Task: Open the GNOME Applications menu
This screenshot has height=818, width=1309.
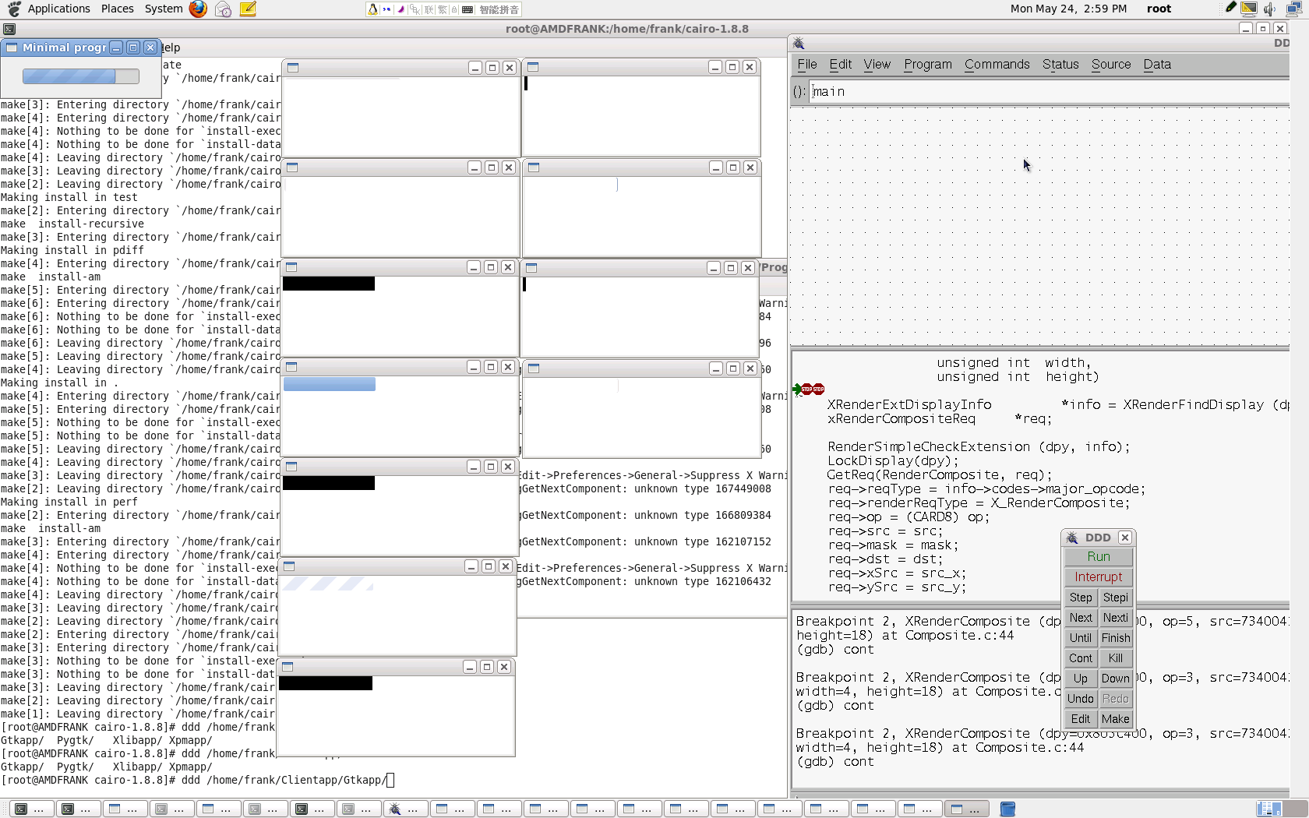Action: [58, 9]
